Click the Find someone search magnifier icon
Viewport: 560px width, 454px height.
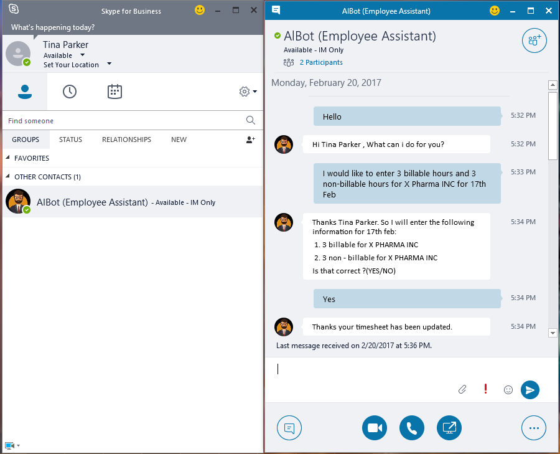click(251, 120)
